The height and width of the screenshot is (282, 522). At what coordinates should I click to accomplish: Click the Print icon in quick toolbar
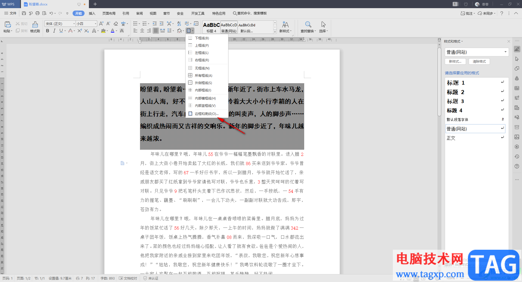[38, 13]
